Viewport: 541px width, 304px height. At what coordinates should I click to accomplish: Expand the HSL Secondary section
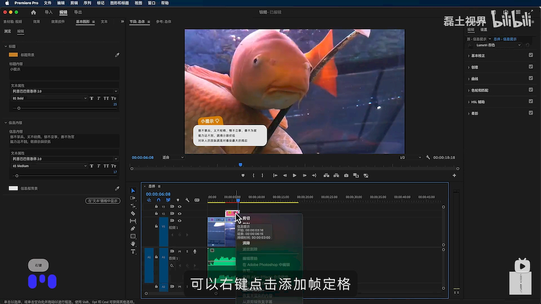(x=469, y=102)
